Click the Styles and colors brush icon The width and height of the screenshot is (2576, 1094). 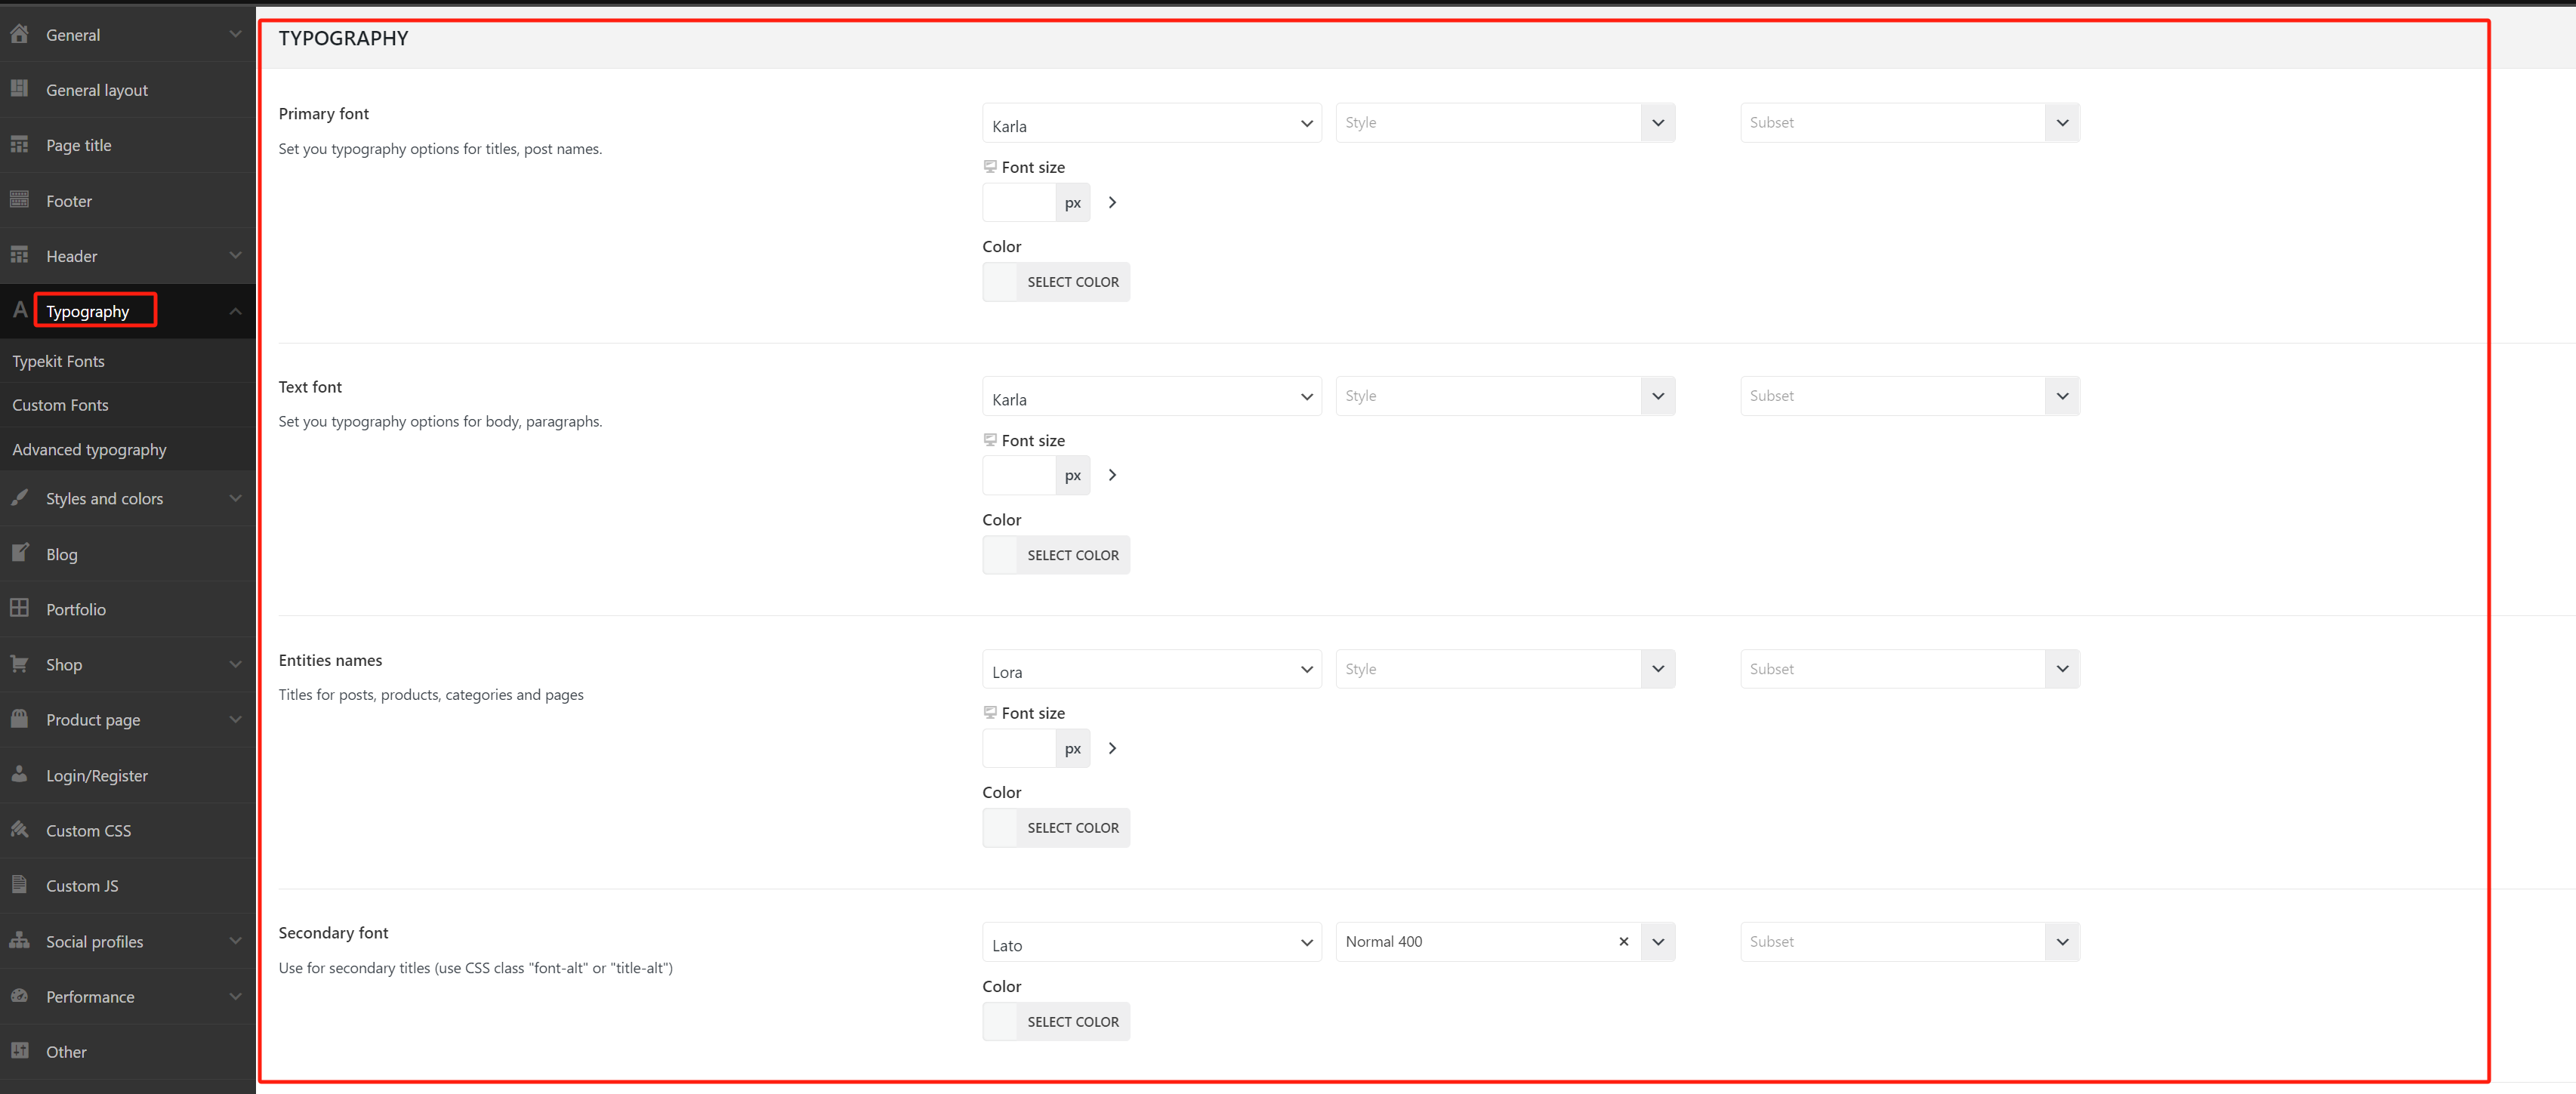(20, 498)
